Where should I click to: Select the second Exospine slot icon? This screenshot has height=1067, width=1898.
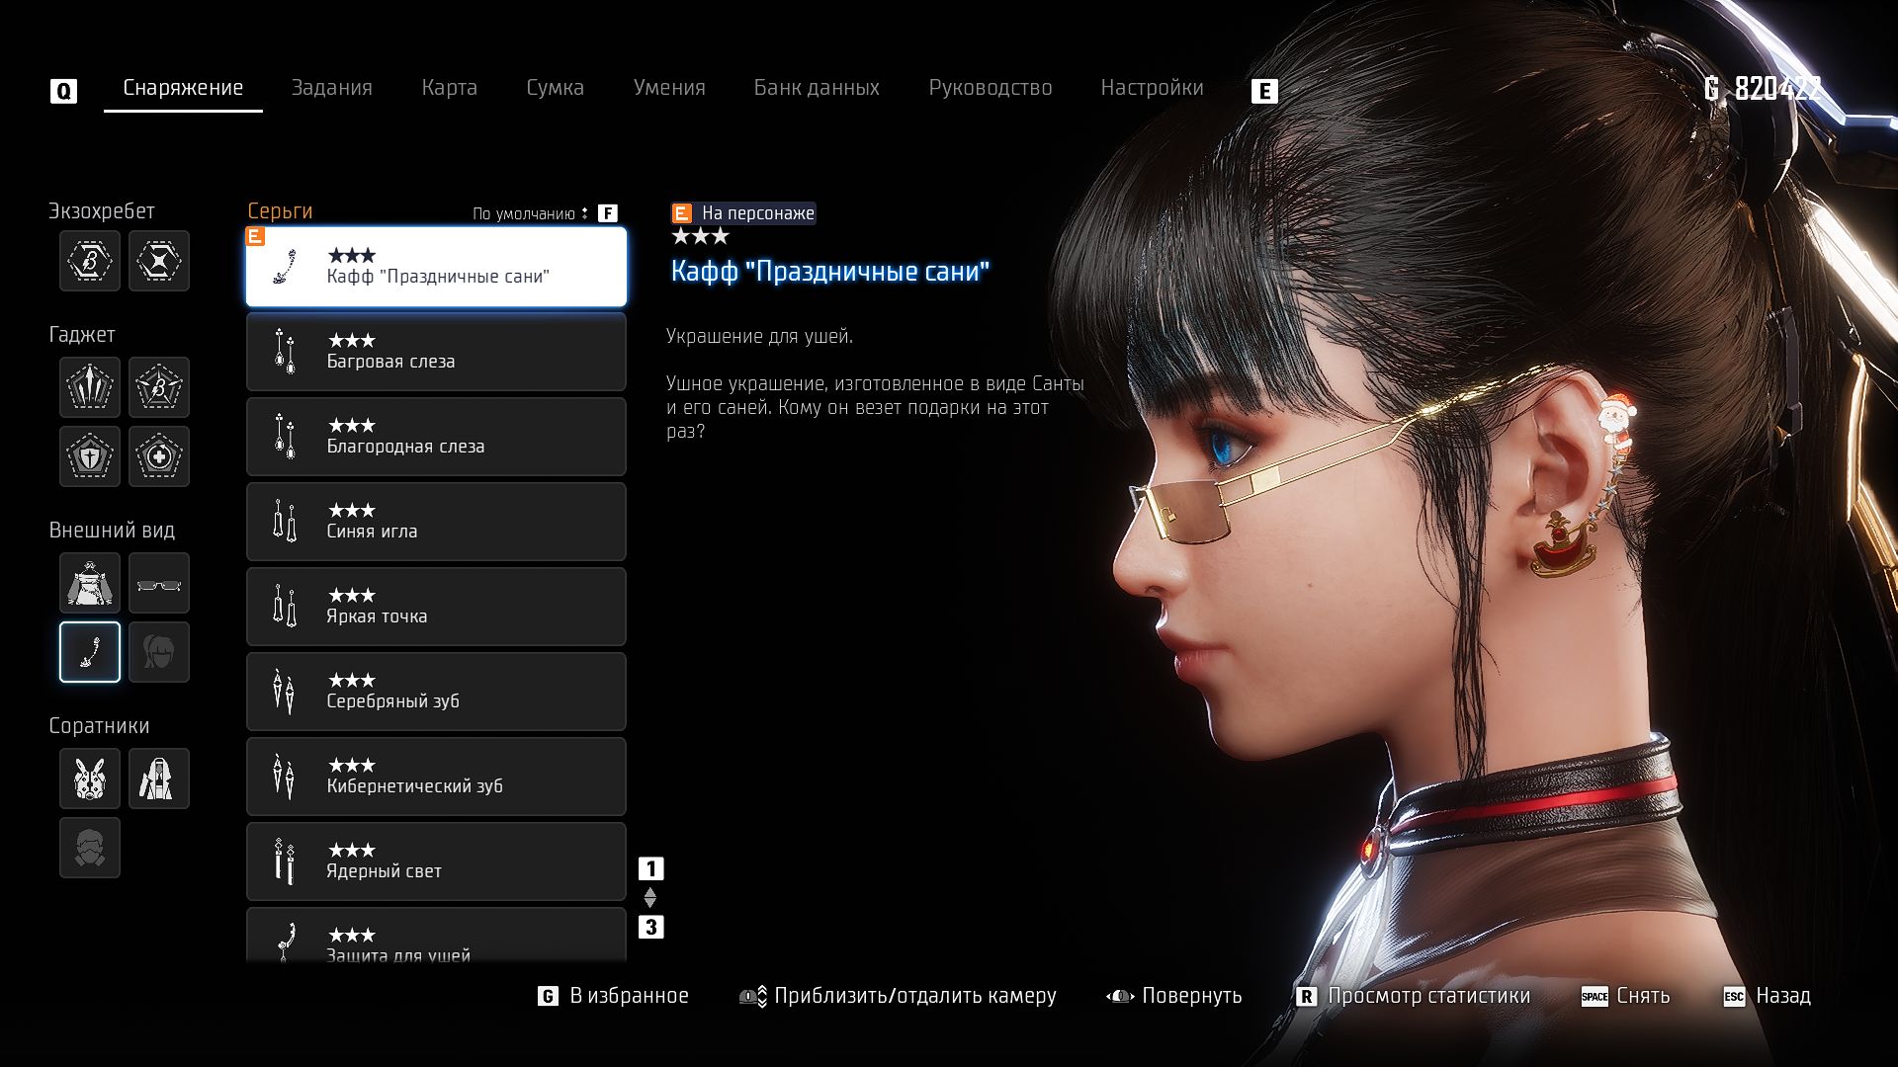[159, 261]
